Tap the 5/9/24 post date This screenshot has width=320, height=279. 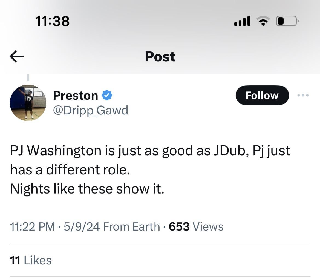pos(82,226)
